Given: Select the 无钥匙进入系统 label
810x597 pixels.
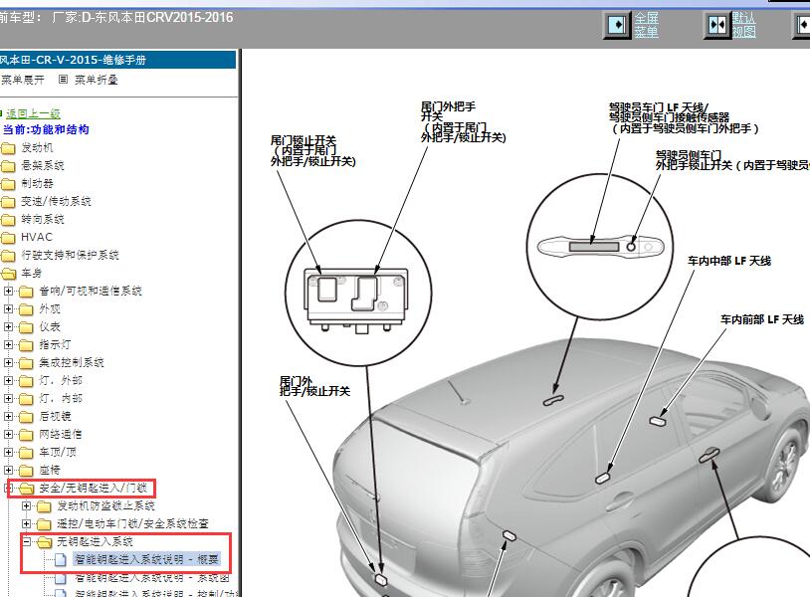Looking at the screenshot, I should [96, 541].
